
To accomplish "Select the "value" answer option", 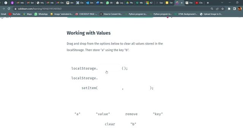I will pyautogui.click(x=103, y=114).
